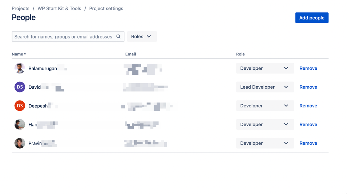Sort the table by Name column

pos(19,54)
